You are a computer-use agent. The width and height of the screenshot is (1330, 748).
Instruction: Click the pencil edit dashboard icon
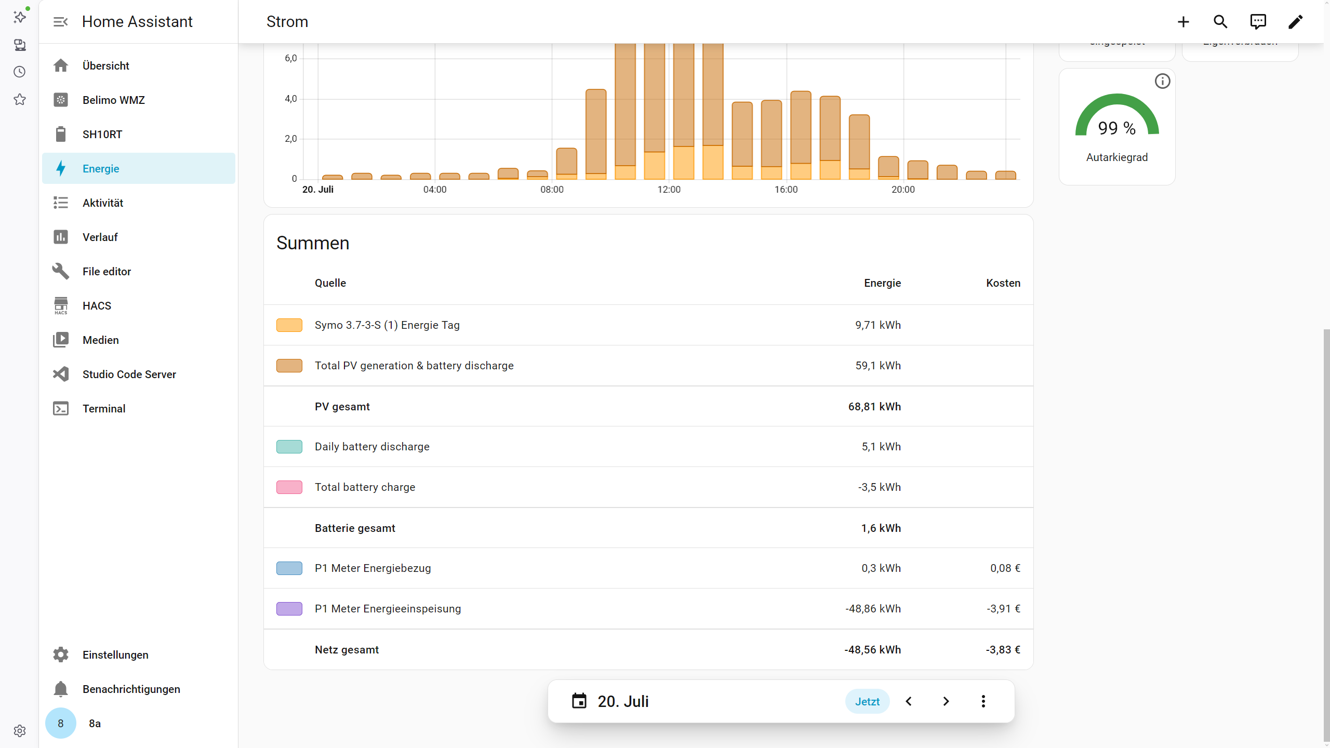[x=1295, y=22]
